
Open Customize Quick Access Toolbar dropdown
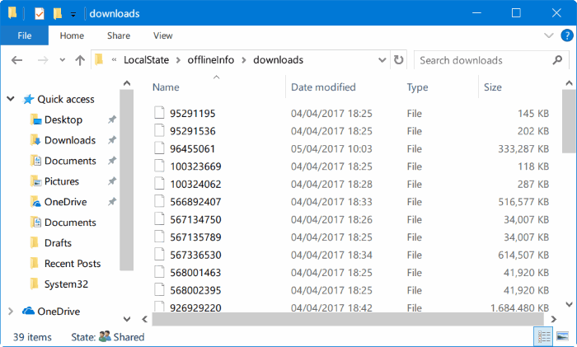pos(73,14)
